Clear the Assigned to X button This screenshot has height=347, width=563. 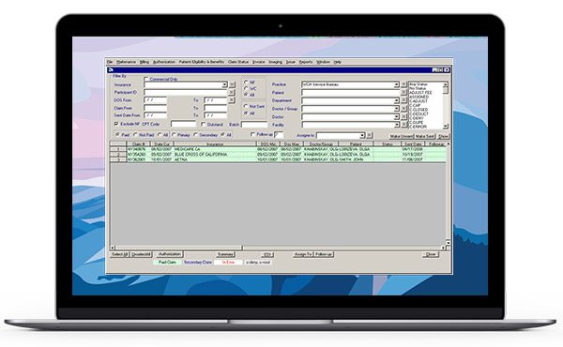tap(370, 135)
